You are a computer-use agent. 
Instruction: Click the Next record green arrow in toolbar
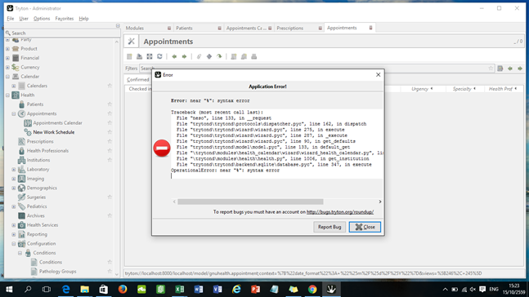click(184, 56)
